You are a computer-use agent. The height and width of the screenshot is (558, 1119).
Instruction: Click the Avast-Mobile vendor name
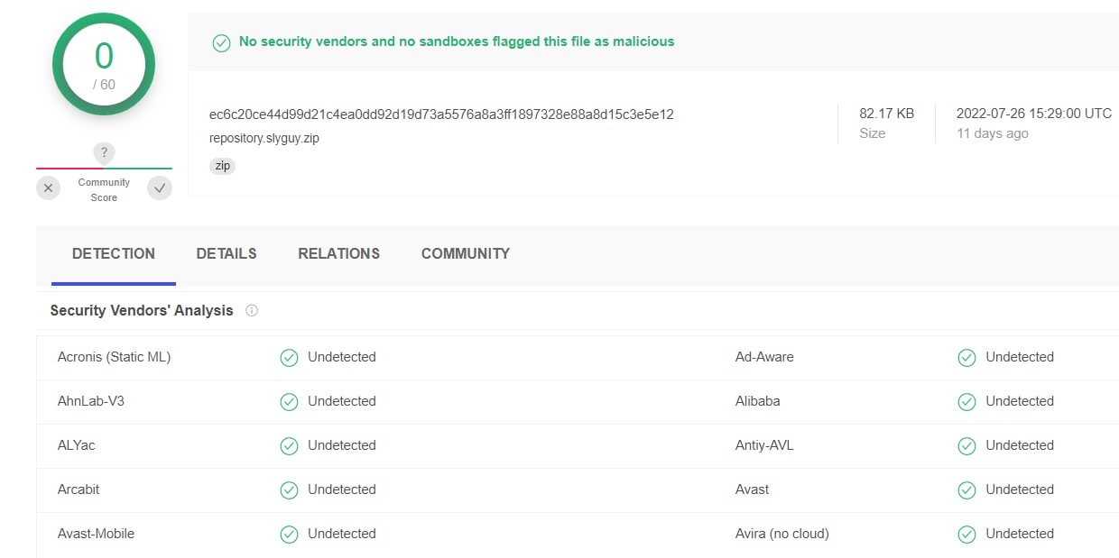pos(96,534)
